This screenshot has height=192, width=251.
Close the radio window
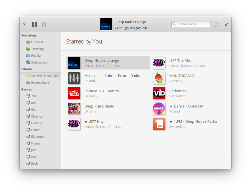click(24, 24)
